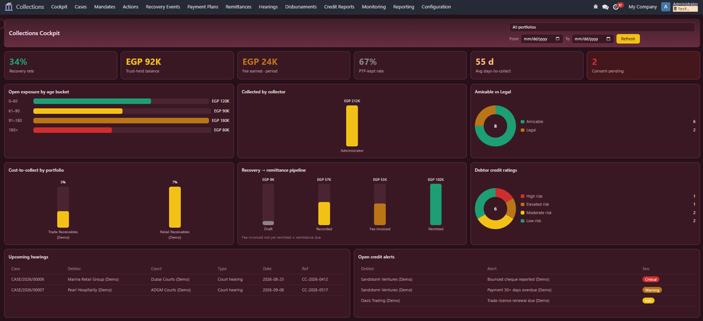
Task: Click the Critical severity badge
Action: click(651, 279)
